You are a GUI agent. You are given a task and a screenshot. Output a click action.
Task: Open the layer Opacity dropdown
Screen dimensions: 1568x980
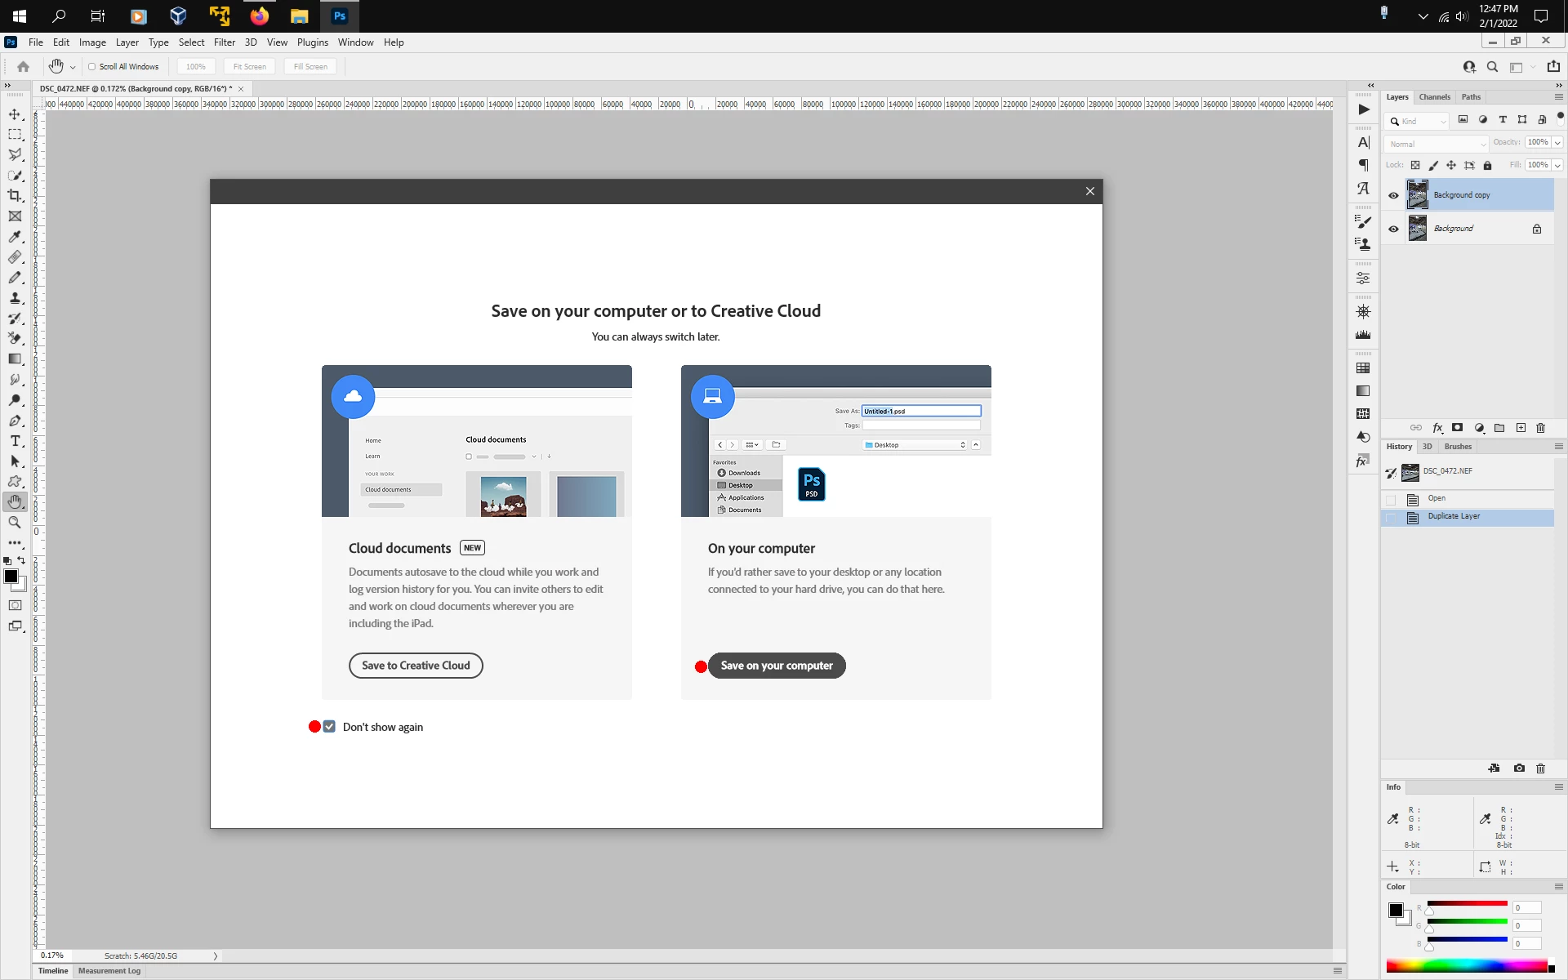(x=1557, y=142)
